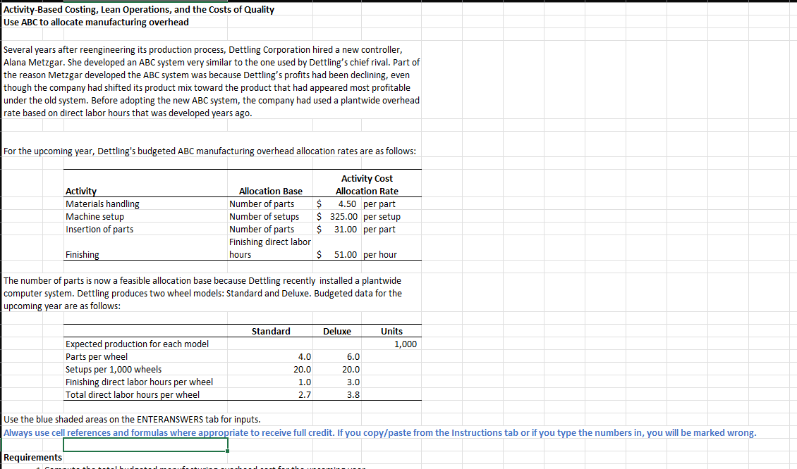This screenshot has width=797, height=469.
Task: Select Deluxe parts per wheel value 6.0
Action: 353,357
